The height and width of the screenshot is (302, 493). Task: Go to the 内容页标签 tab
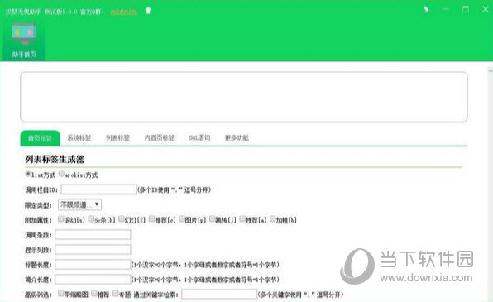point(160,138)
